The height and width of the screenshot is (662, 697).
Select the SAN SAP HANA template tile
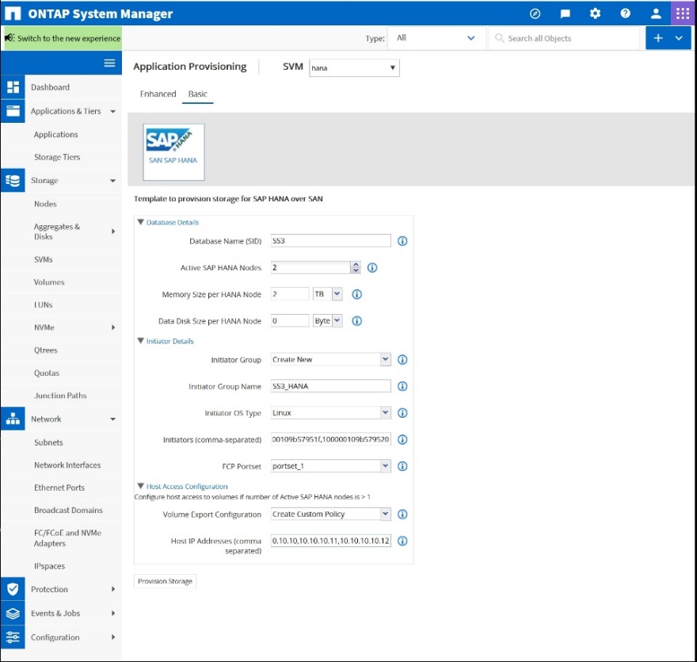point(173,152)
